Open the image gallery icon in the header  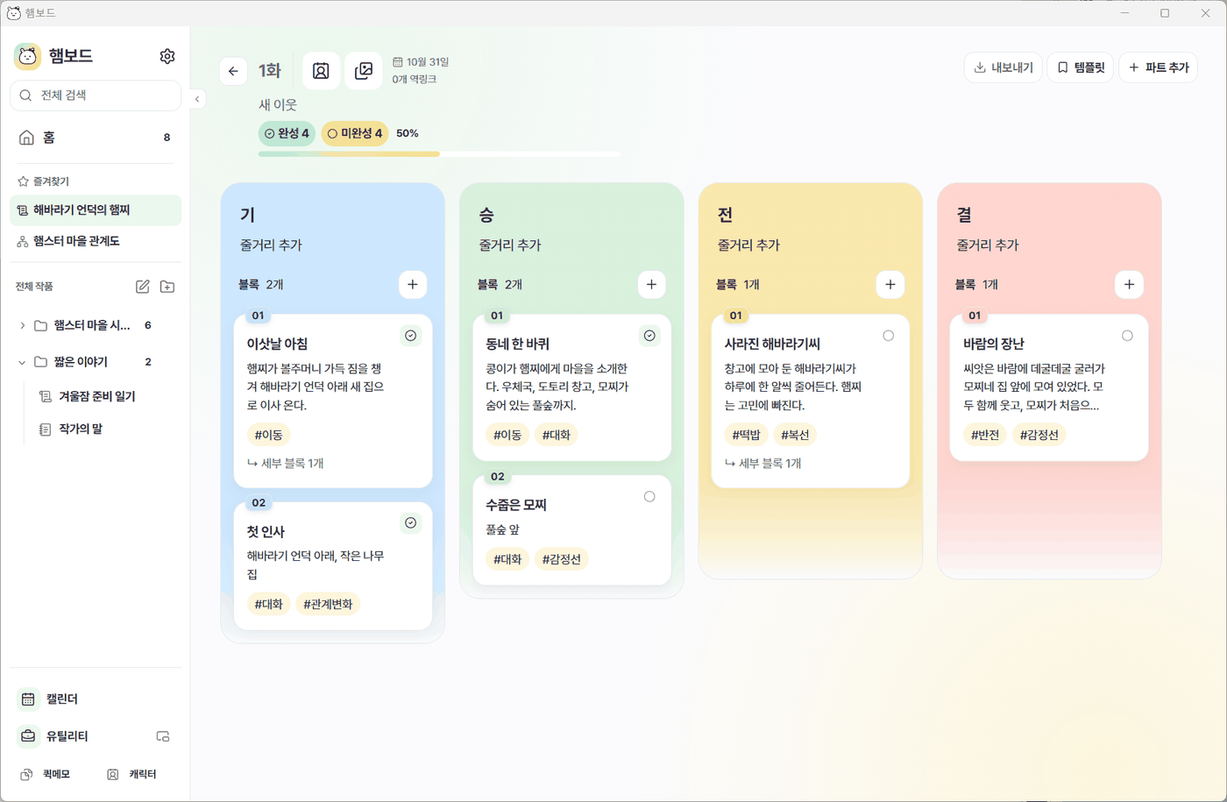(364, 71)
